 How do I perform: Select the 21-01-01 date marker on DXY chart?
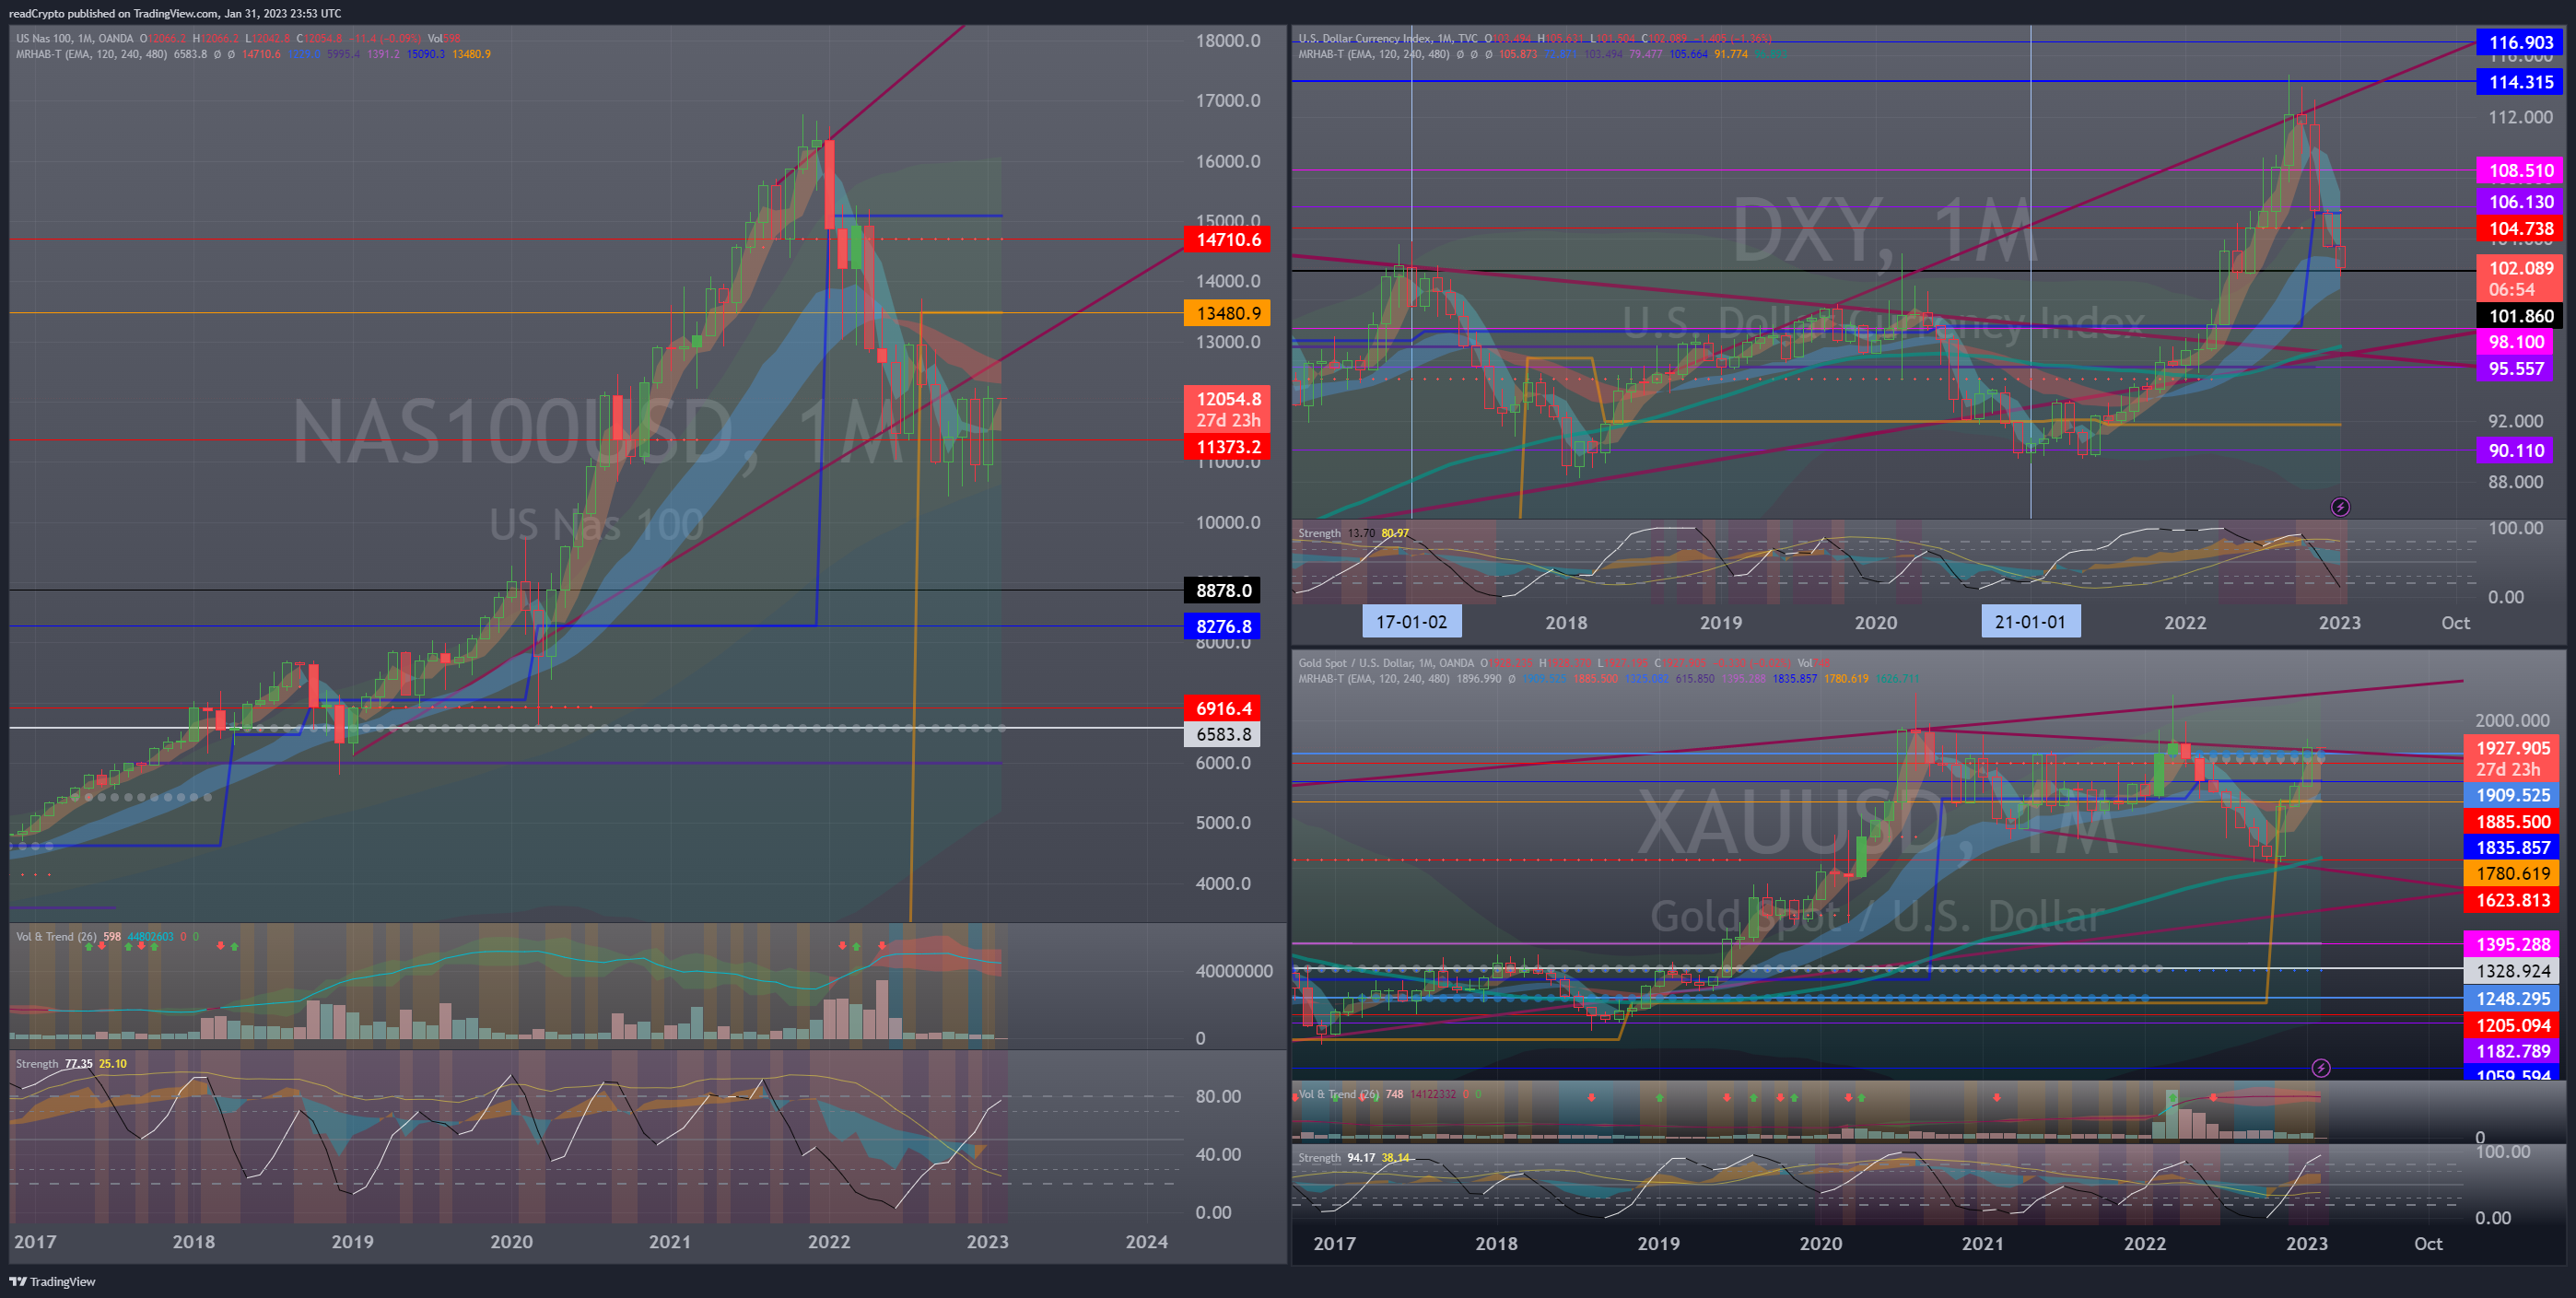coord(2030,622)
